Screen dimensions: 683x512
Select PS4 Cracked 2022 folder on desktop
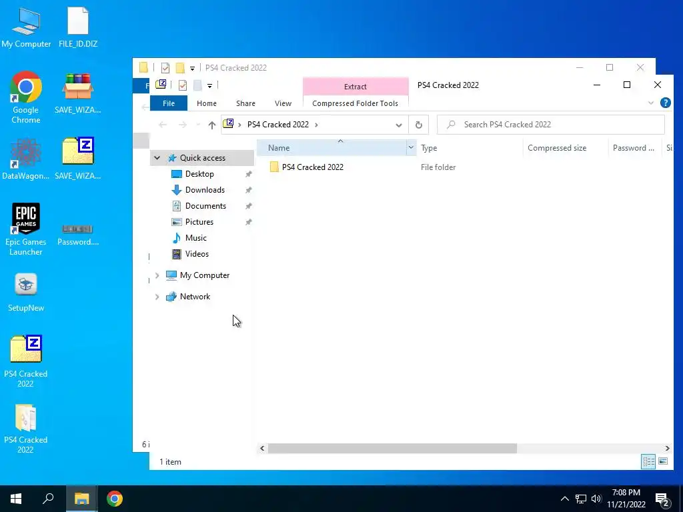coord(26,429)
